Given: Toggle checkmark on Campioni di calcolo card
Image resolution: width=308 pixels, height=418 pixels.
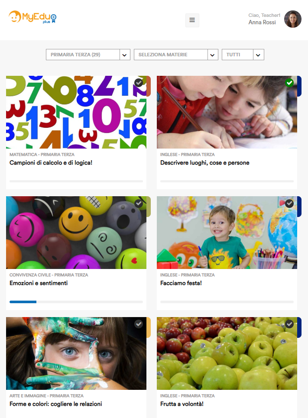Looking at the screenshot, I should click(139, 83).
